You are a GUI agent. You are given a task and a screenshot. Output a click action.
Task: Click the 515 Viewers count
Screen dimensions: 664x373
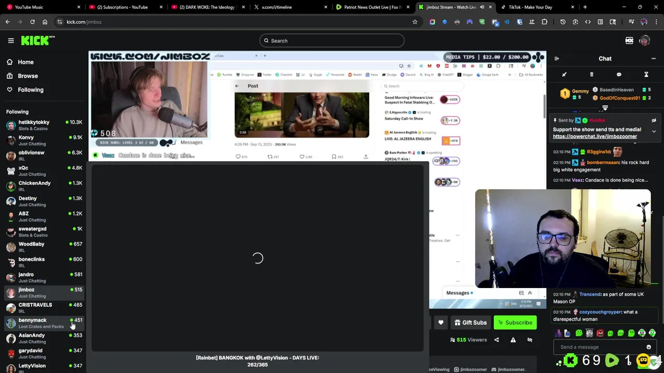point(468,340)
